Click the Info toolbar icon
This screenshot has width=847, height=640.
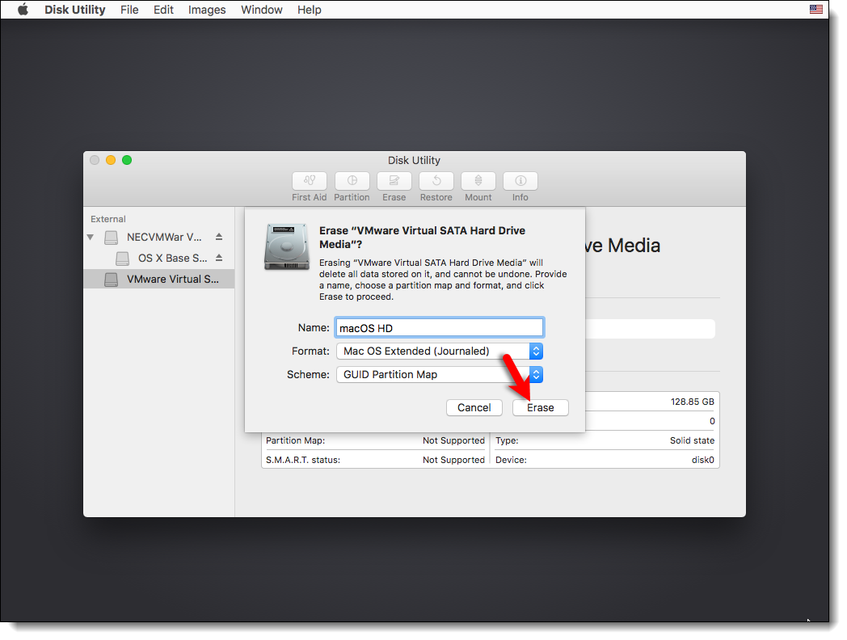520,181
